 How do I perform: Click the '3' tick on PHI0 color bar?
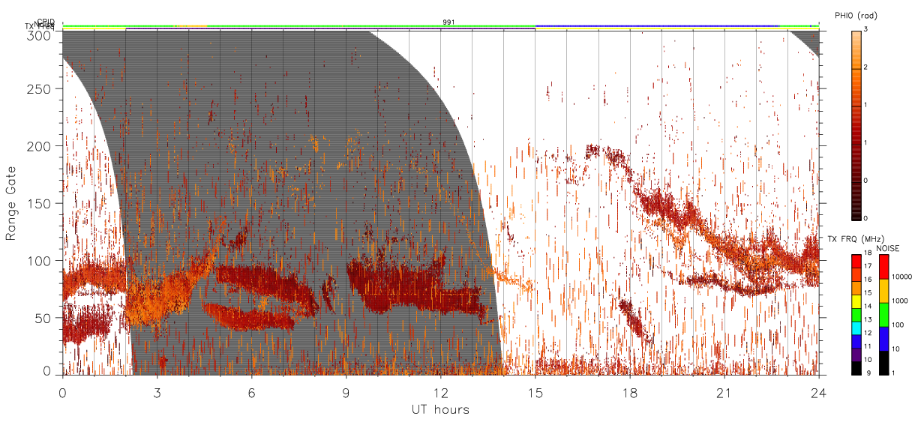coord(865,30)
